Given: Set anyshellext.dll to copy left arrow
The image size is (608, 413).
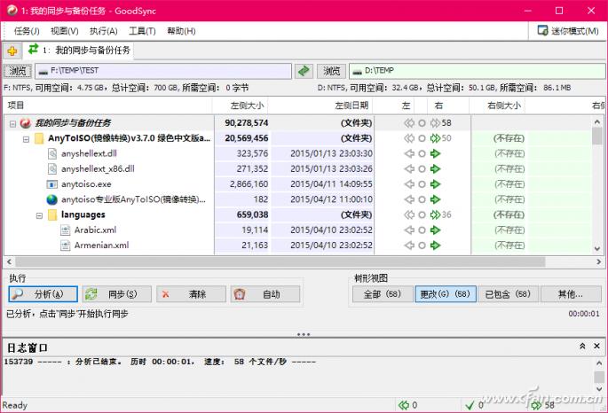Looking at the screenshot, I should point(409,153).
